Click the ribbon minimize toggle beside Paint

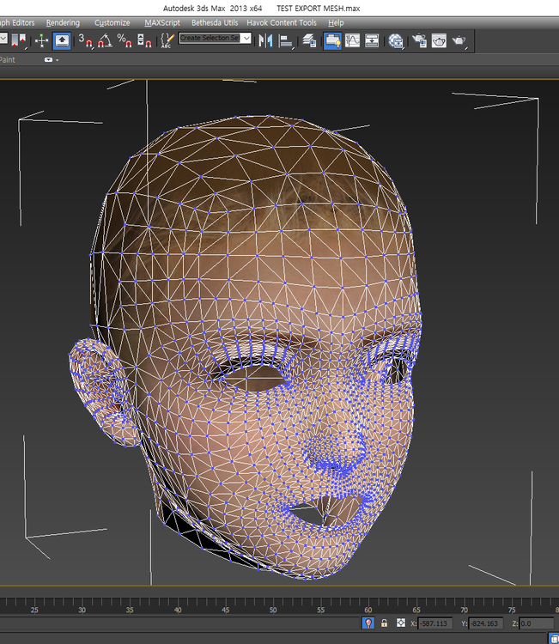point(48,60)
